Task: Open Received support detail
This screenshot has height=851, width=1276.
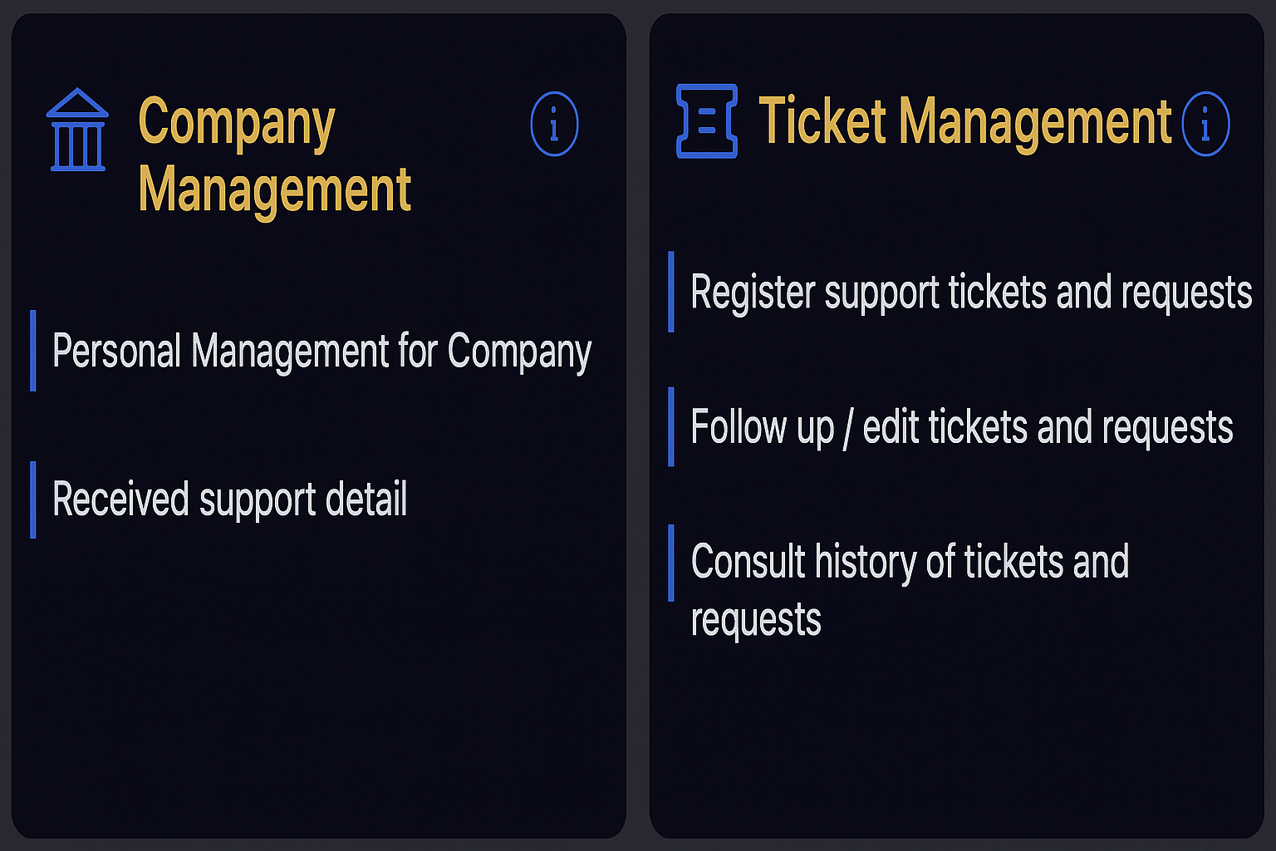Action: pos(229,499)
